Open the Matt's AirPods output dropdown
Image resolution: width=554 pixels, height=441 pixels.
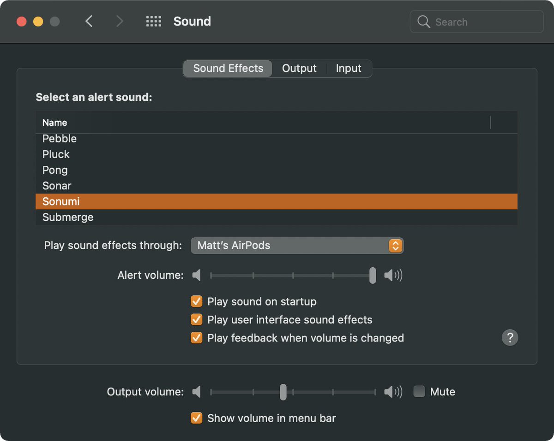(x=297, y=246)
